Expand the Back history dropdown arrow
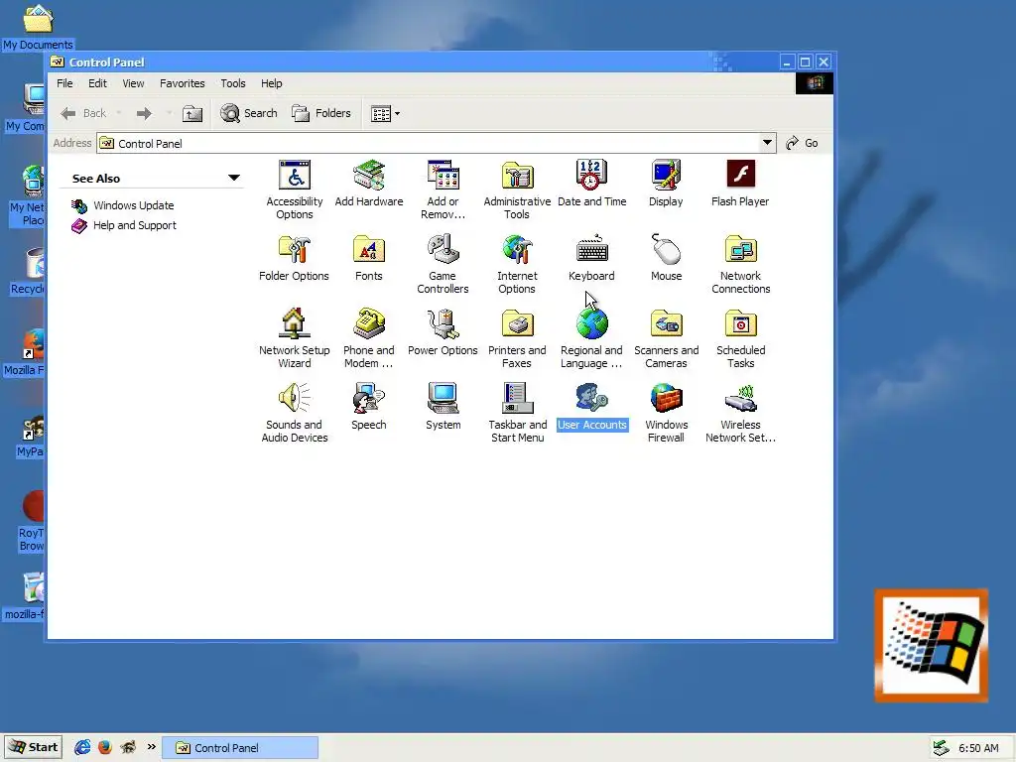 (119, 113)
